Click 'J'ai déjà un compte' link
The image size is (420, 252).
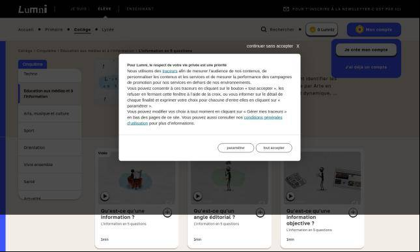(366, 67)
